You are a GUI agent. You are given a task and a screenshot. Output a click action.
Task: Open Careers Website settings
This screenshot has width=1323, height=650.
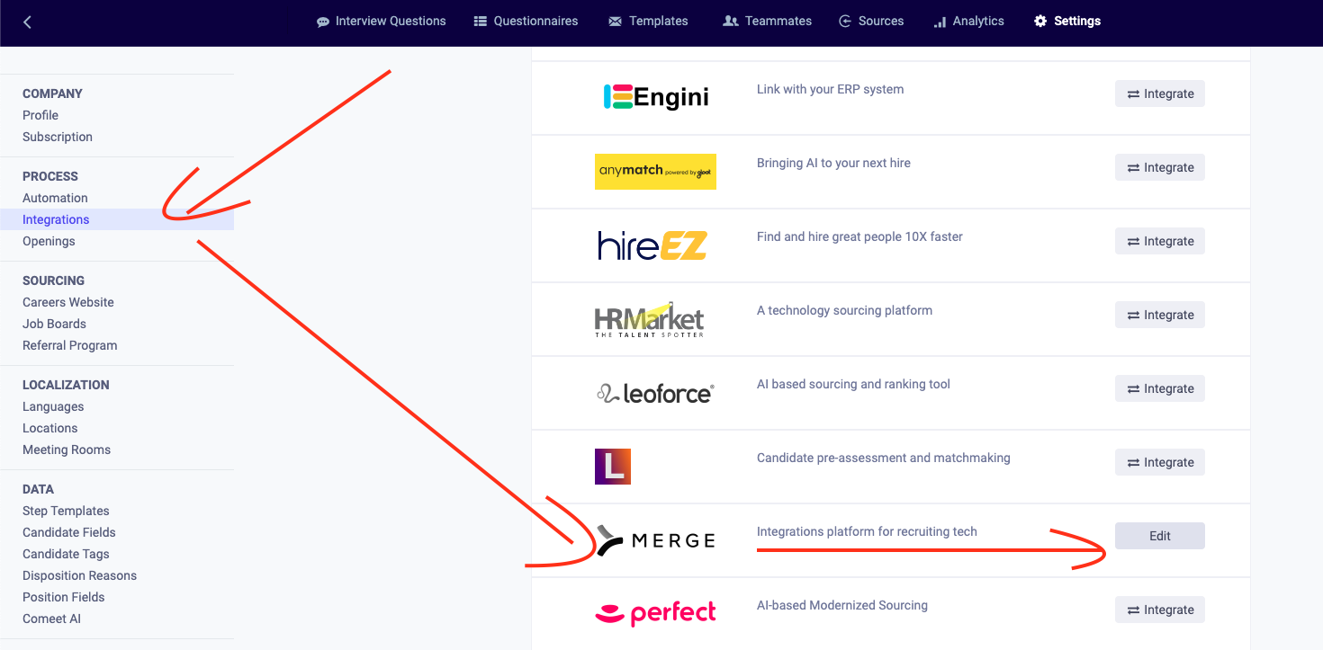tap(68, 302)
